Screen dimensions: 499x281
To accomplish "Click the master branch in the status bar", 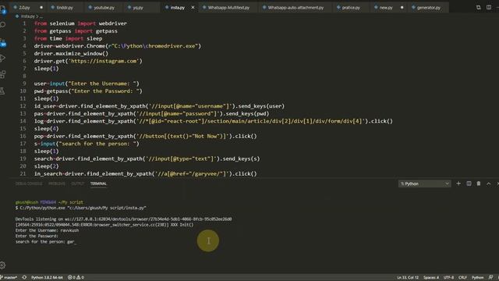I will [9, 278].
